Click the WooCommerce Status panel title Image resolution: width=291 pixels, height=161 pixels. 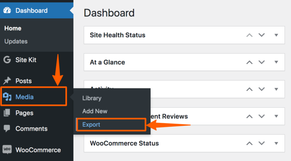(x=124, y=143)
